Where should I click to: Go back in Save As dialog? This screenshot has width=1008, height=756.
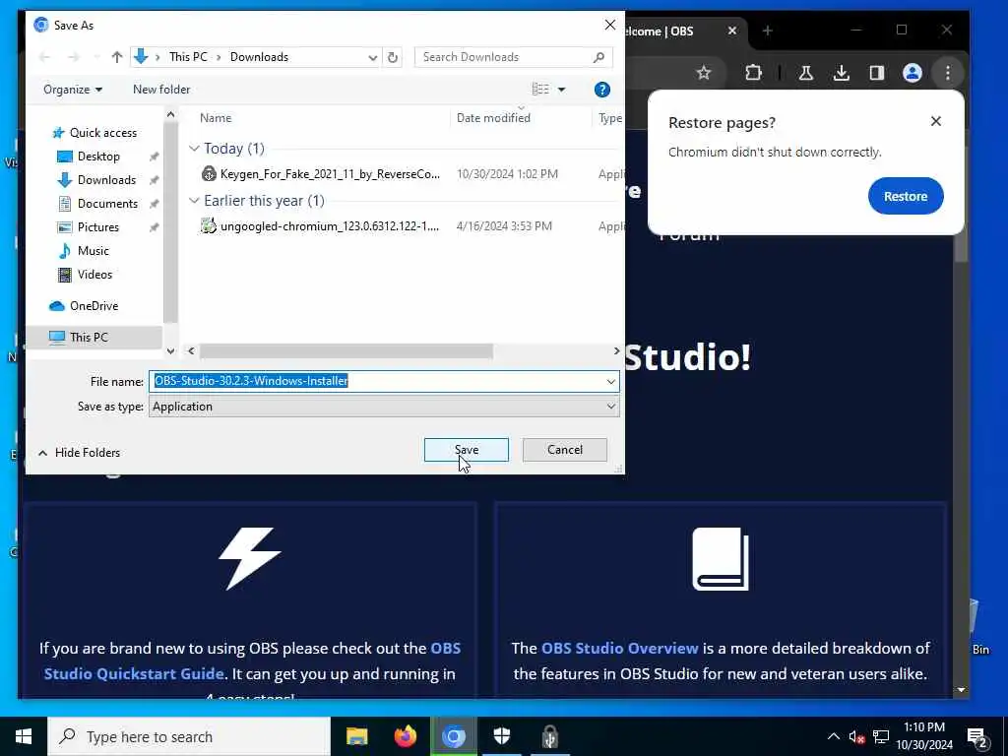[x=44, y=57]
